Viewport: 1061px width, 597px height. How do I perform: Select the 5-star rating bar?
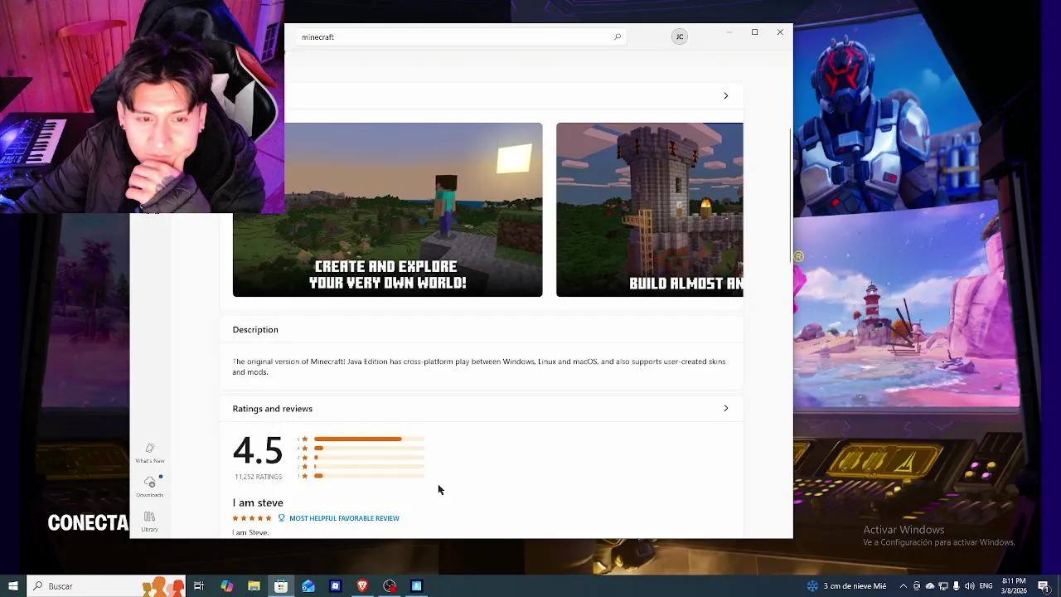tap(369, 439)
